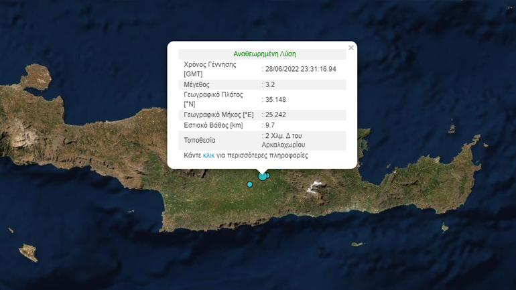This screenshot has height=290, width=516.
Task: Click the 'Μέγεθος' label
Action: [x=196, y=84]
